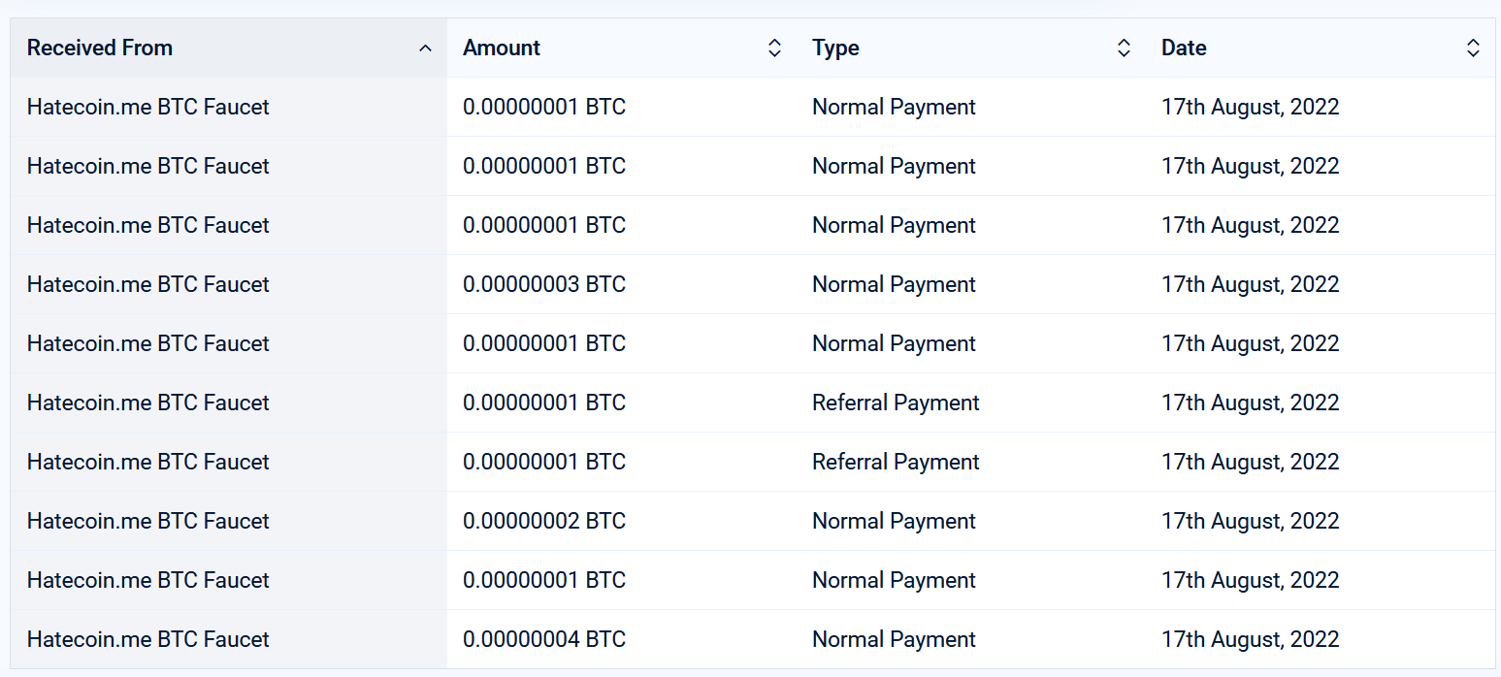Screen dimensions: 1501x677
Task: Toggle sort arrow on Received From column
Action: pyautogui.click(x=425, y=48)
